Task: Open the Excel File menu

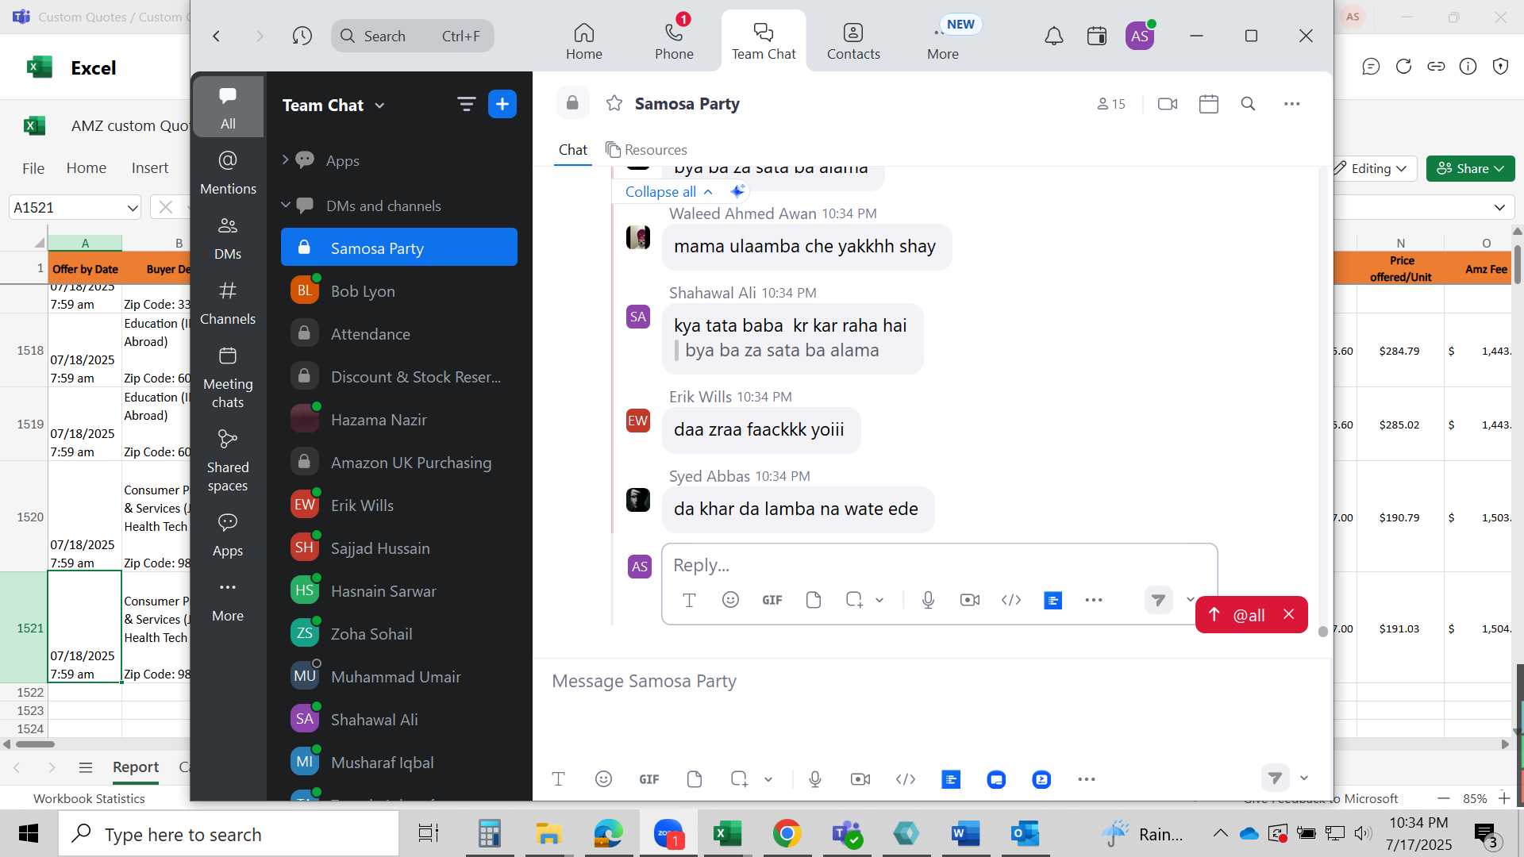Action: click(x=33, y=168)
